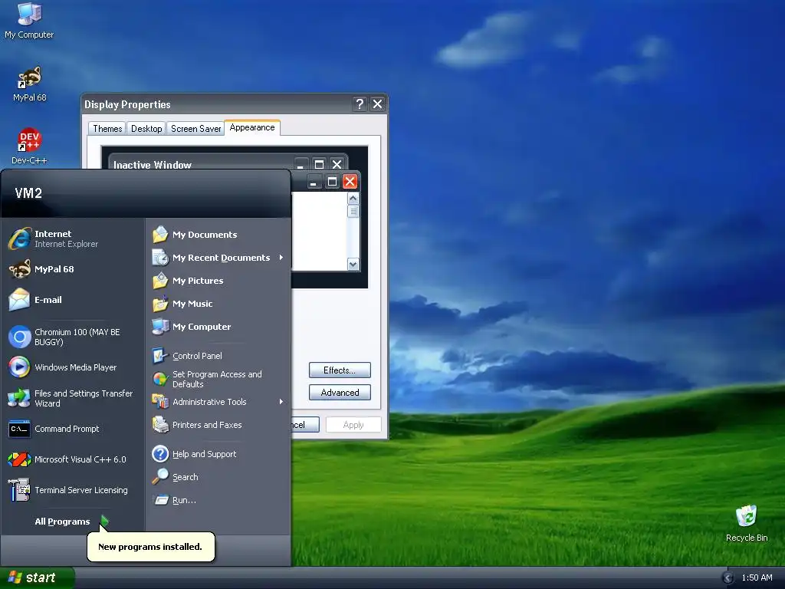The image size is (785, 589).
Task: Open My Pictures folder
Action: (x=218, y=281)
